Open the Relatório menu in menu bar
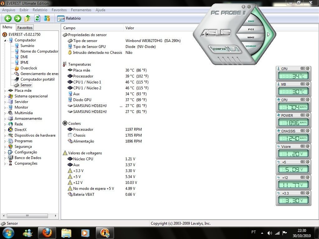This screenshot has width=319, height=239. [40, 10]
